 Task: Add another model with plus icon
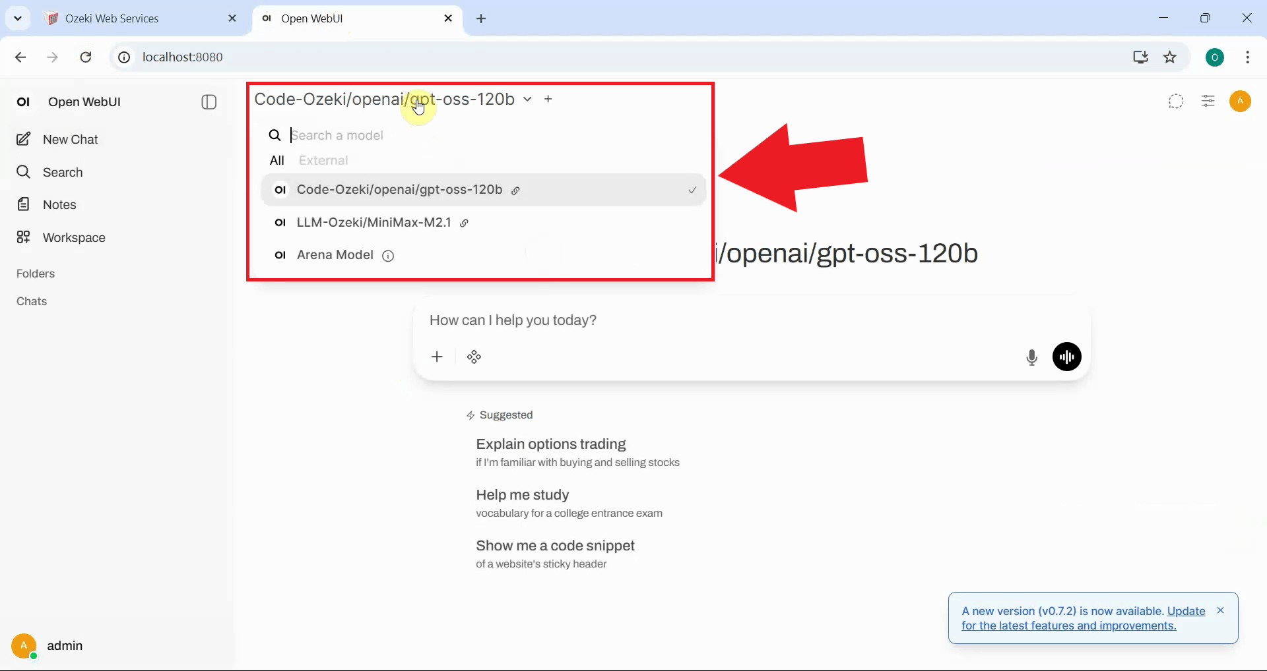click(x=548, y=100)
